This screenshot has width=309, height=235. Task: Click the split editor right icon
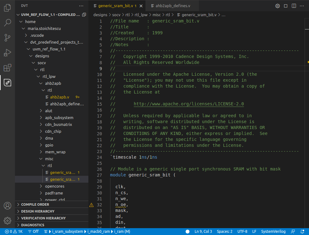(x=294, y=6)
